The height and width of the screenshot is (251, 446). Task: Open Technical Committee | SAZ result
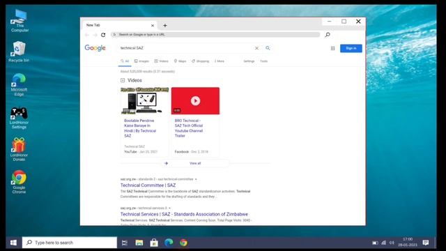148,185
